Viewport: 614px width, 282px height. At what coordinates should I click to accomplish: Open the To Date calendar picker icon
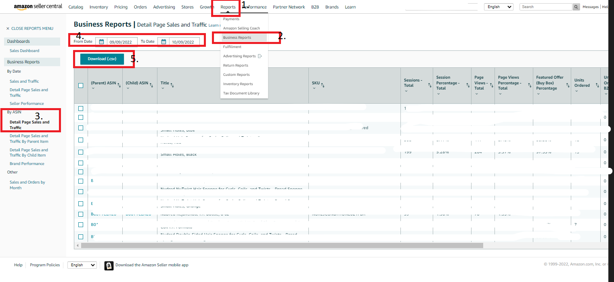(x=164, y=42)
